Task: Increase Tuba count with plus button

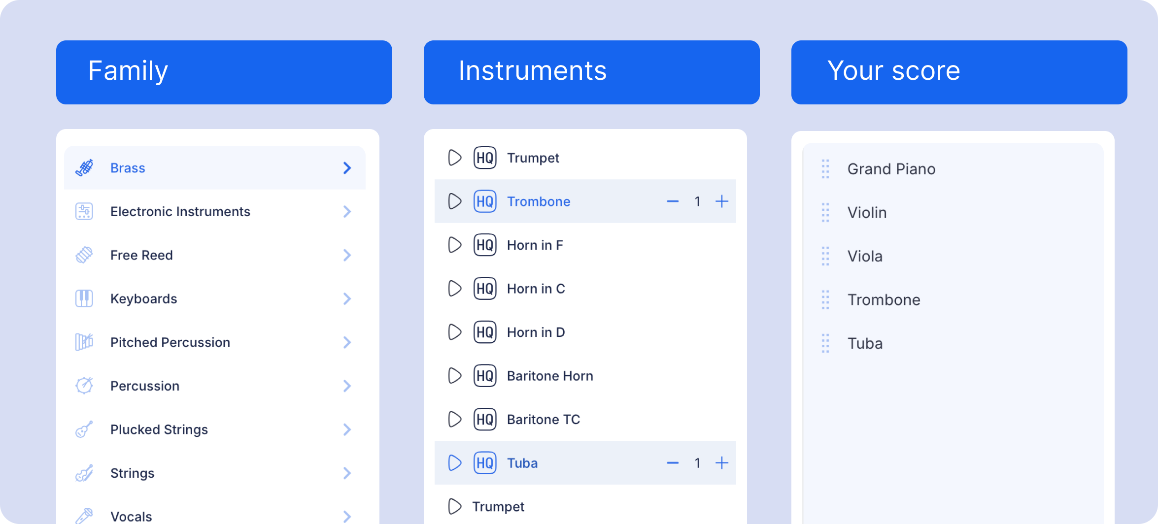Action: click(722, 463)
